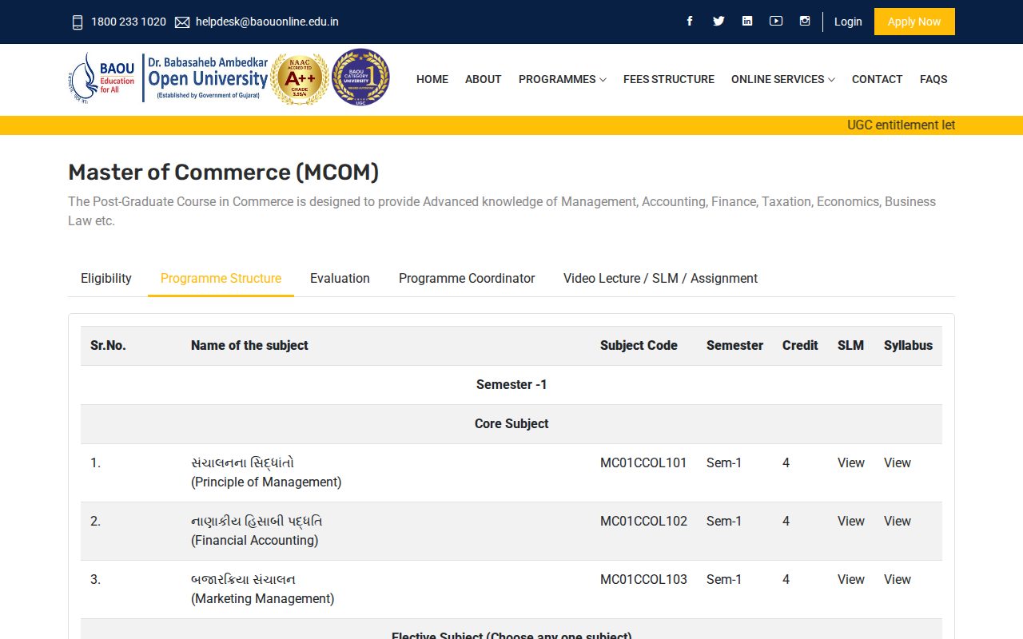Open the Instagram social icon

click(x=805, y=22)
